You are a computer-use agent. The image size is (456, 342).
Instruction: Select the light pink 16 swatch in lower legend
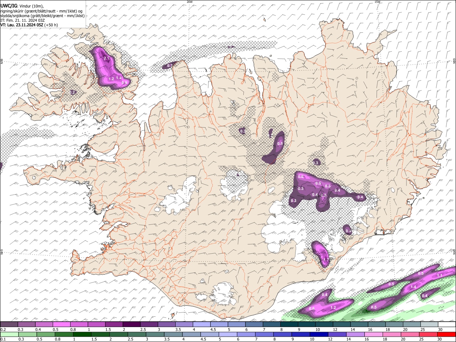(374, 334)
